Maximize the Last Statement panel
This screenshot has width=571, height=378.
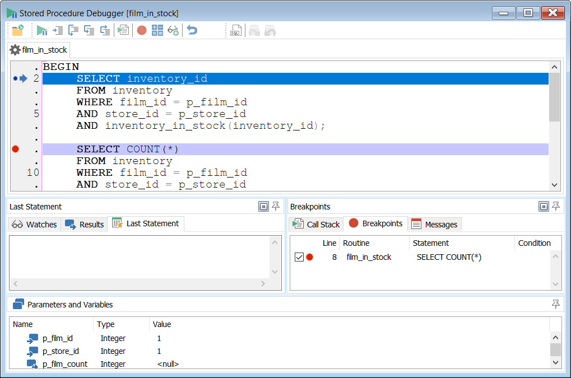pos(263,207)
